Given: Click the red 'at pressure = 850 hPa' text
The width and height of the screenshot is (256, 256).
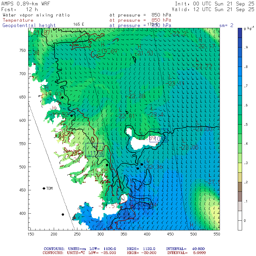Looking at the screenshot, I should tap(140, 20).
